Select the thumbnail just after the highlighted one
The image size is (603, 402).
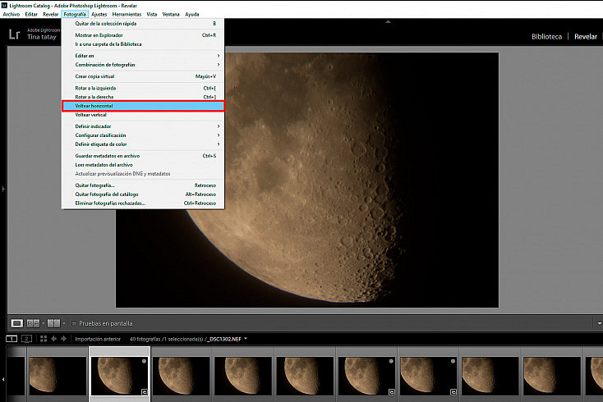pyautogui.click(x=181, y=376)
